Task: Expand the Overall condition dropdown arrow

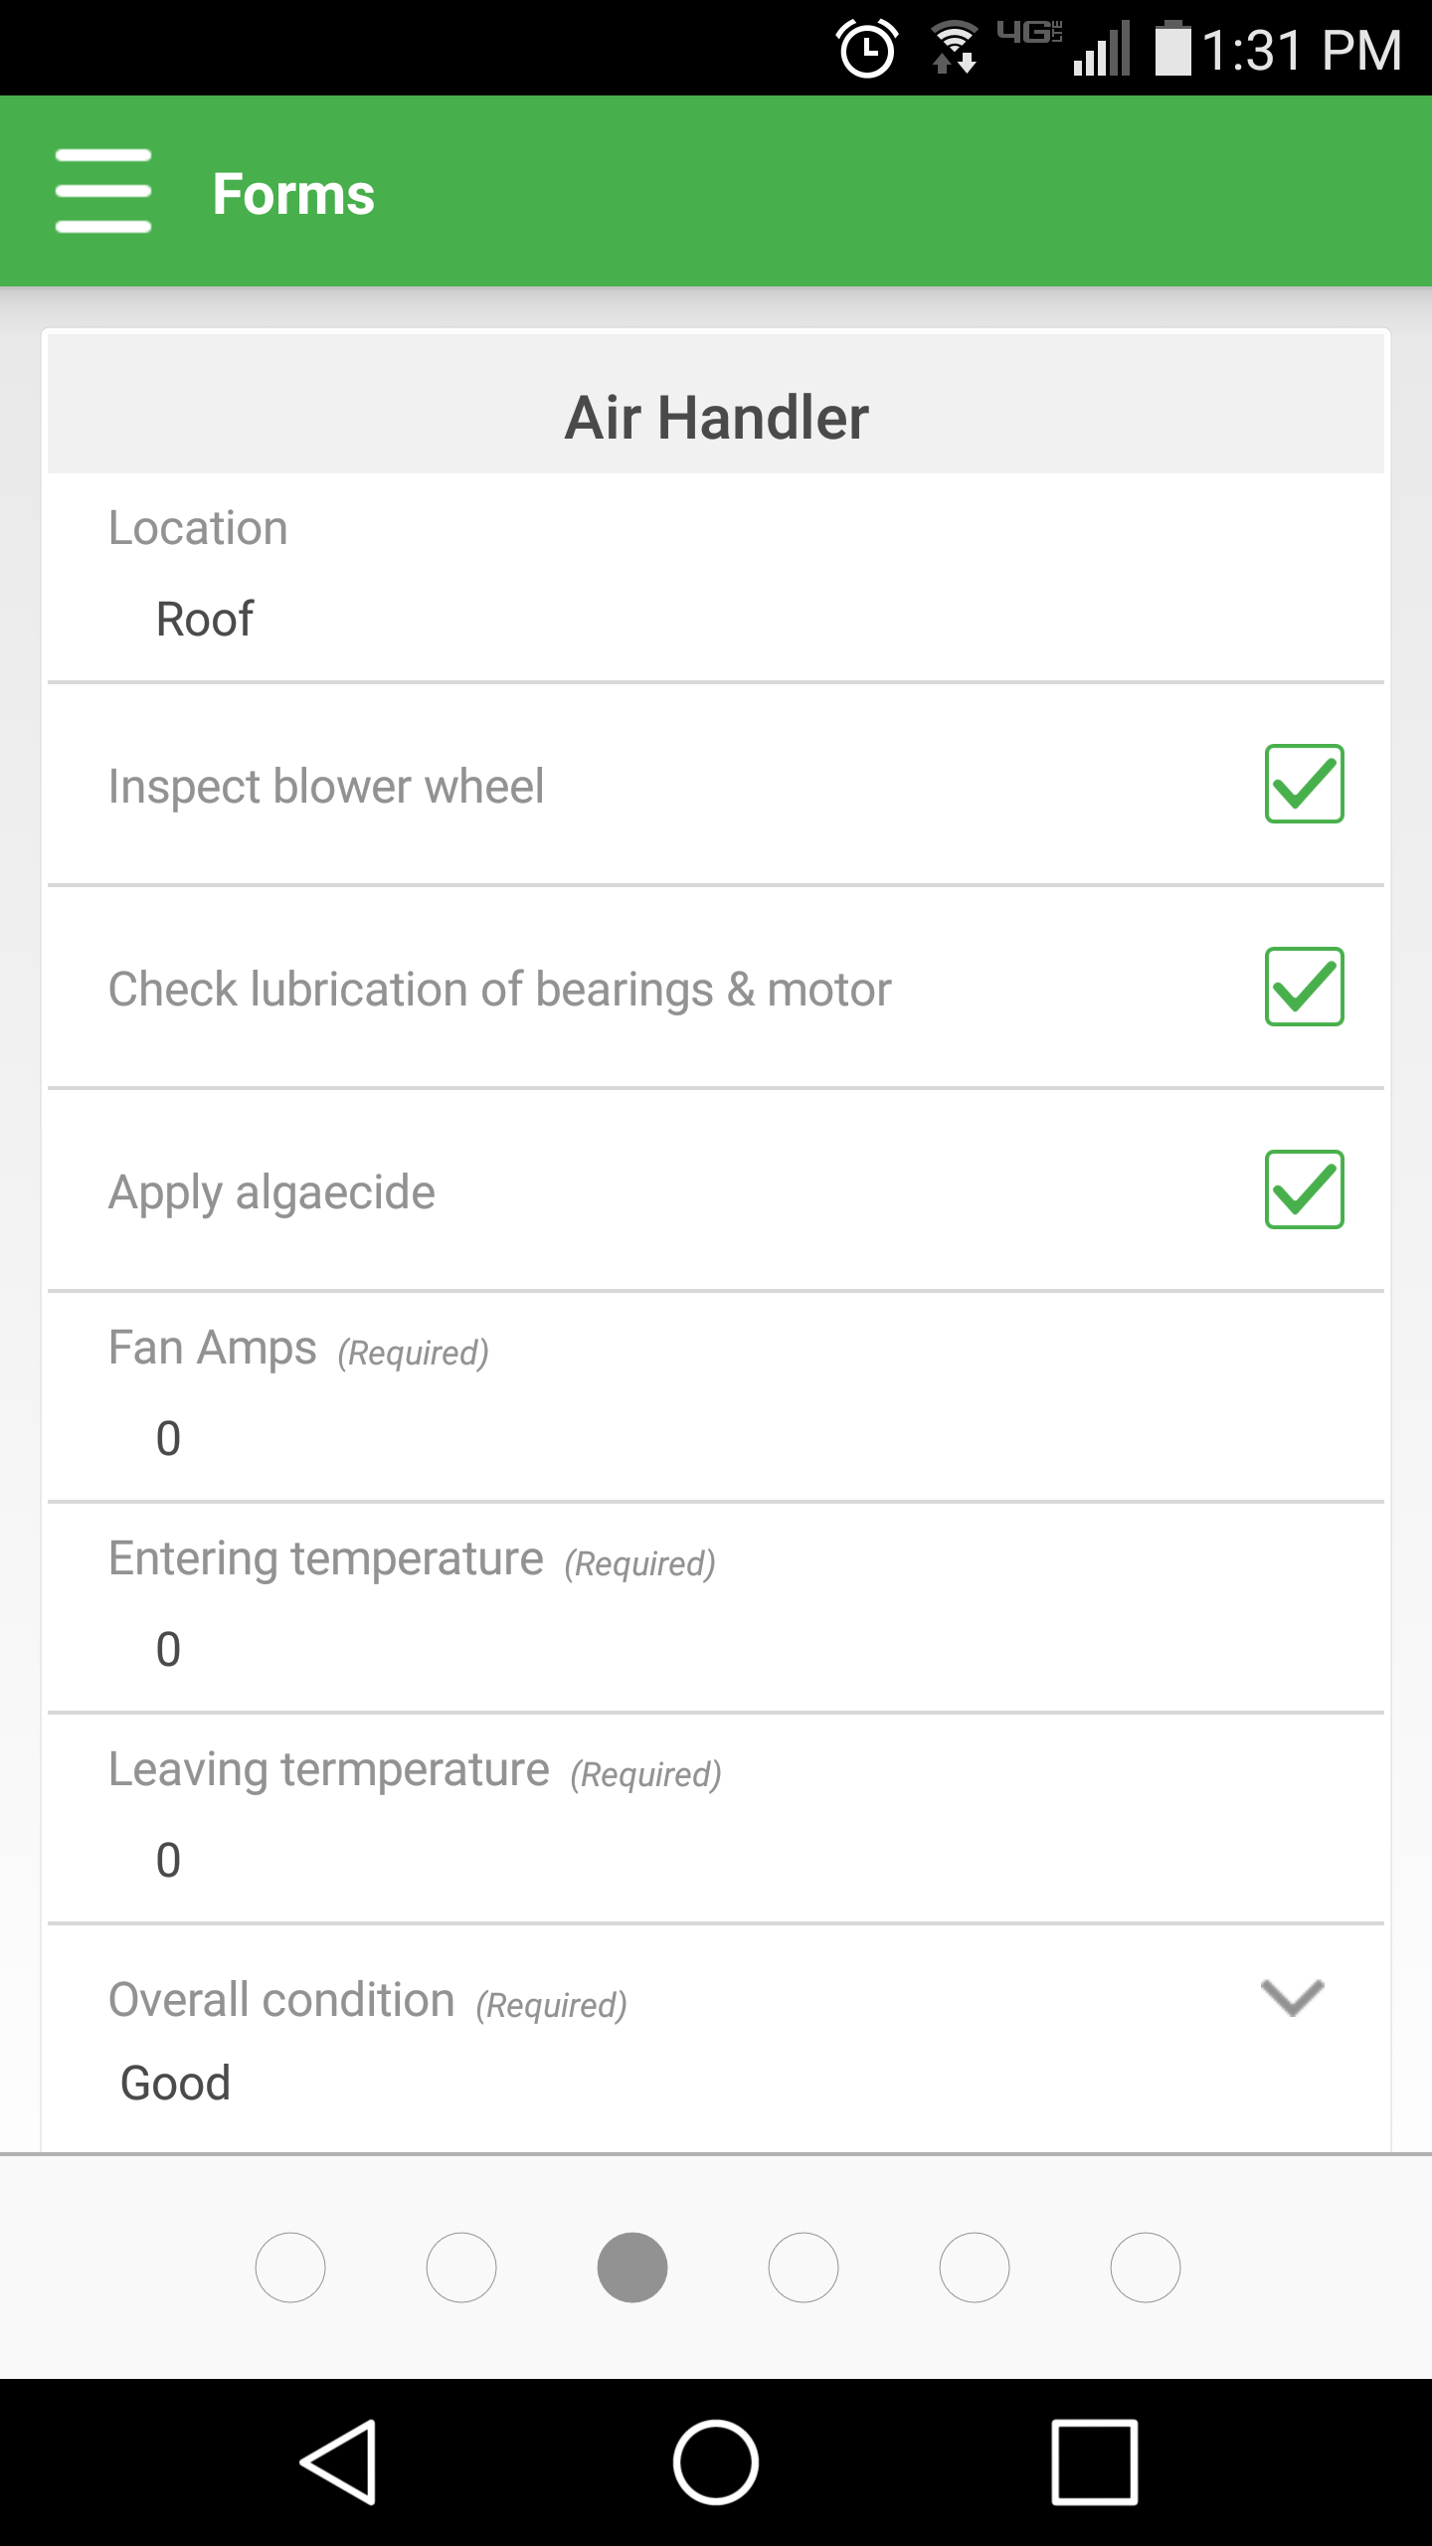Action: pos(1292,1997)
